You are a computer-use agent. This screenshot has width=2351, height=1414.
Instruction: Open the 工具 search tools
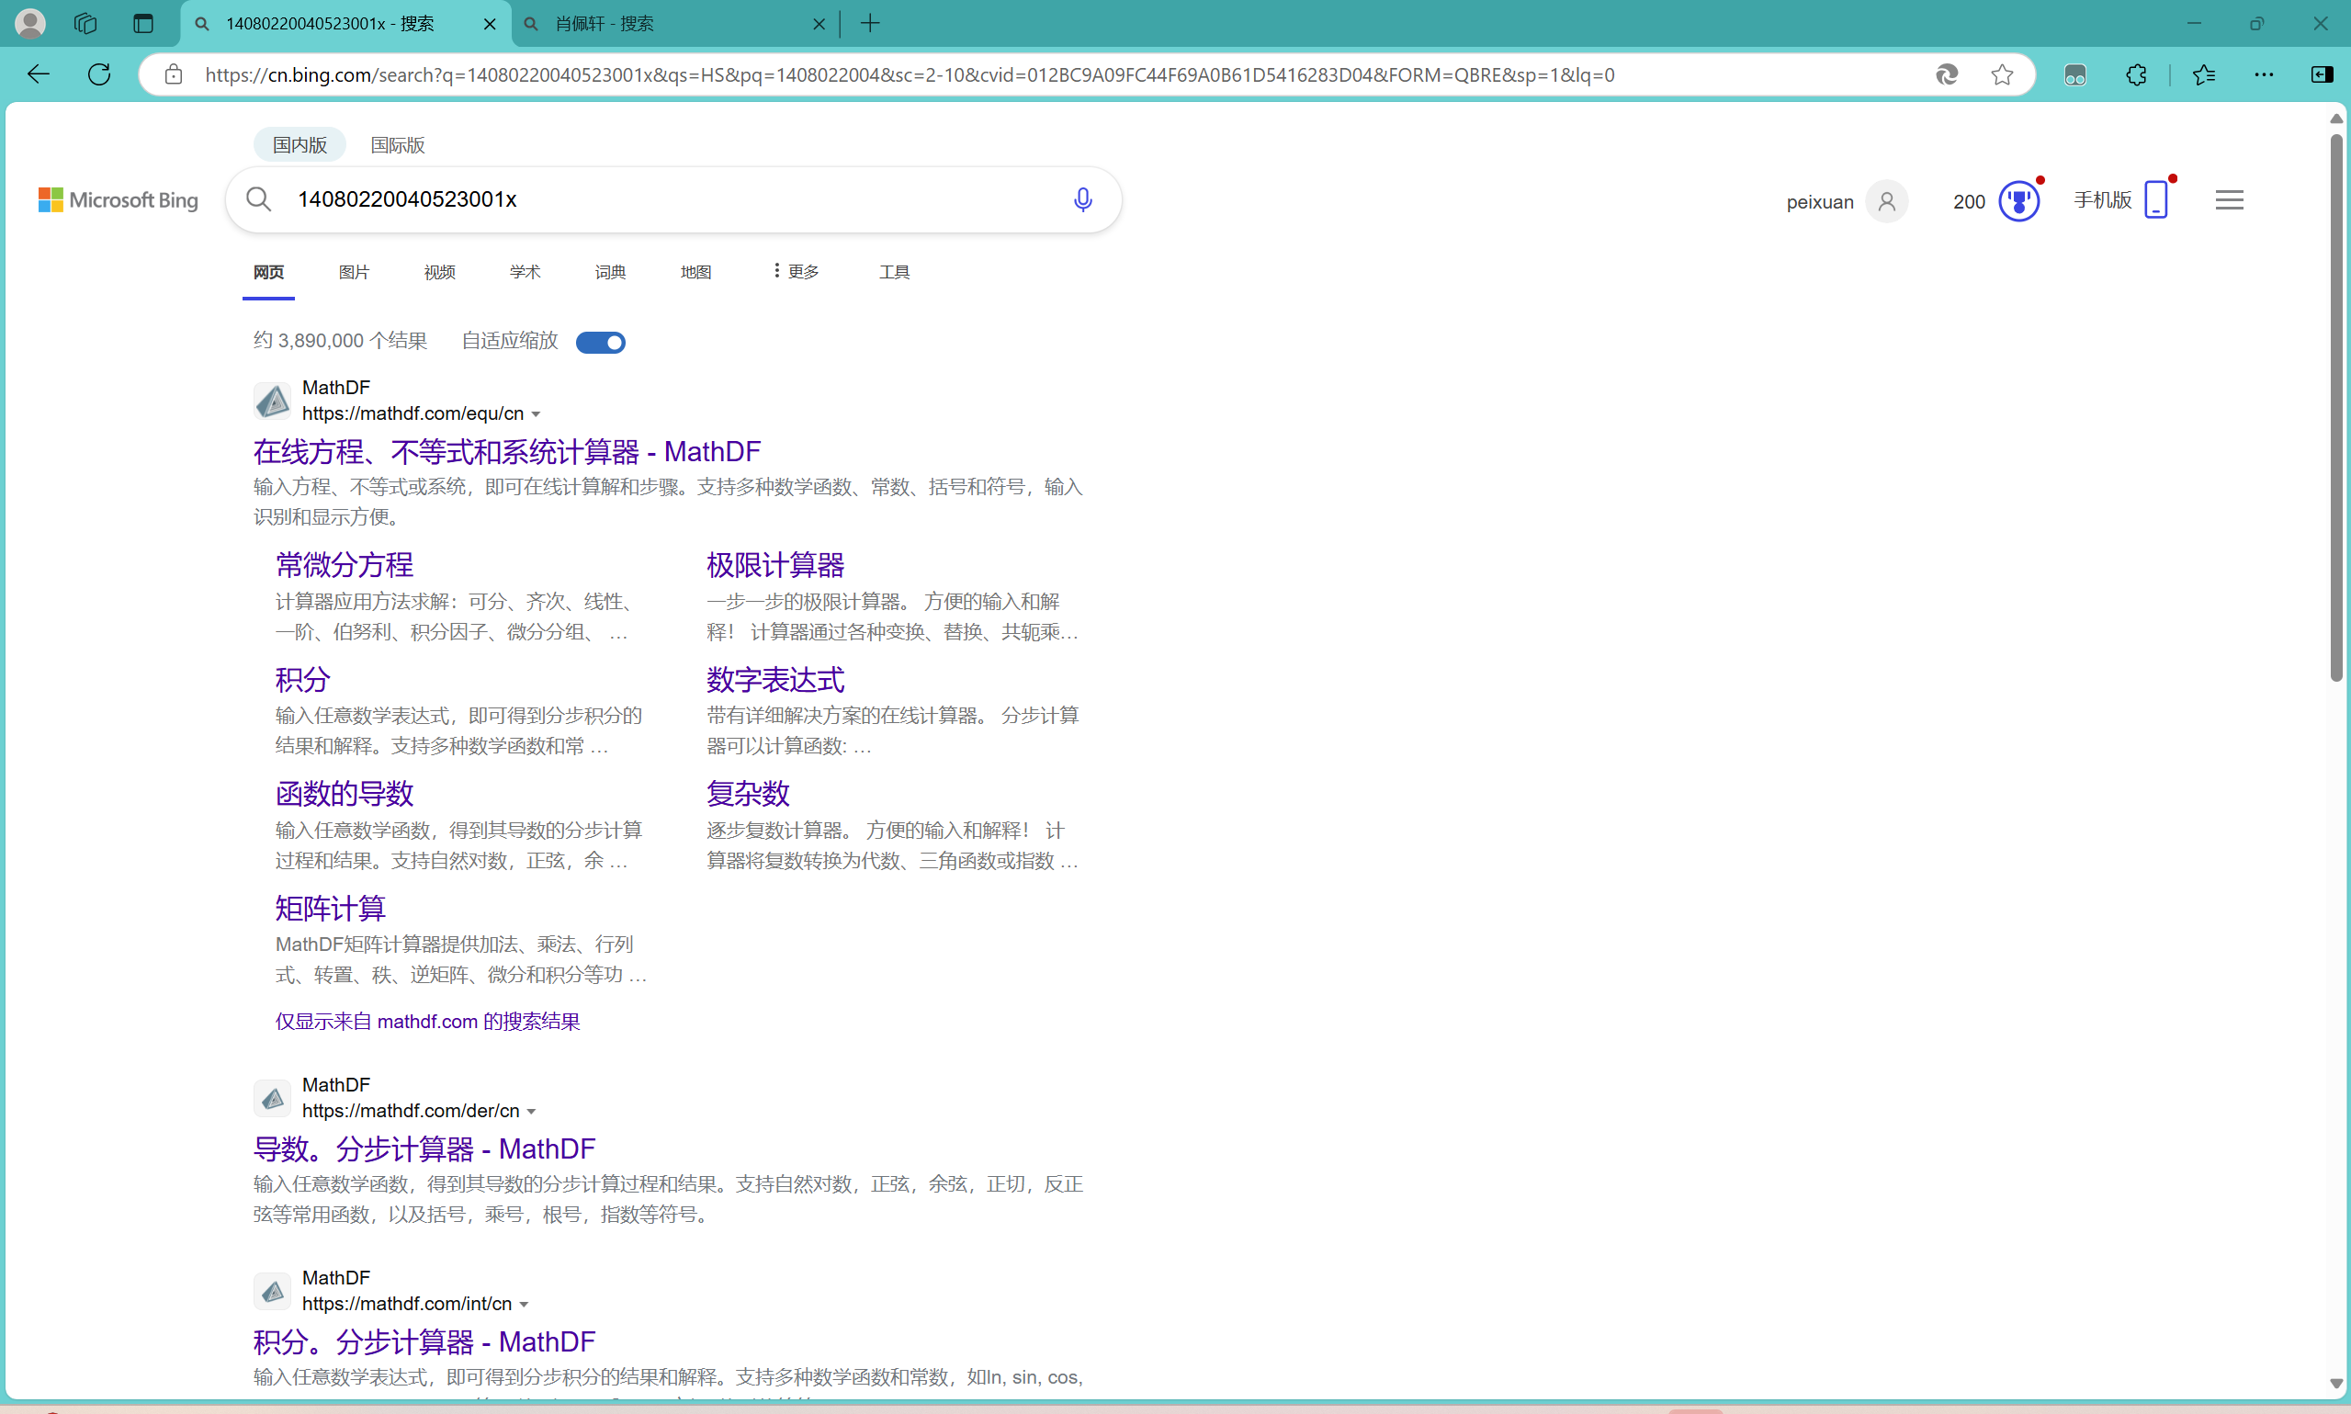895,273
